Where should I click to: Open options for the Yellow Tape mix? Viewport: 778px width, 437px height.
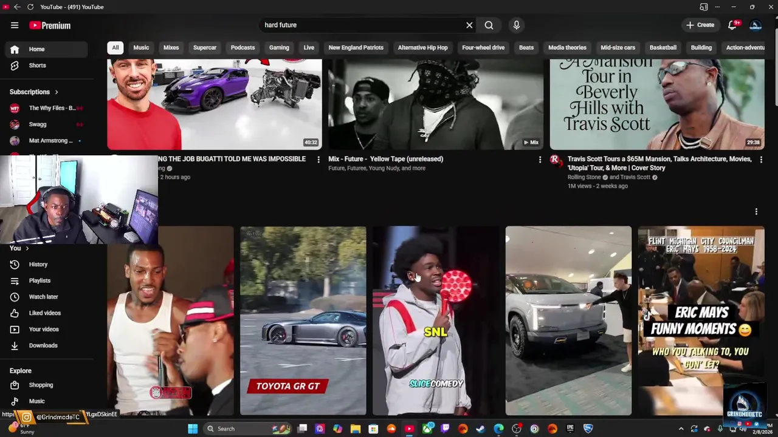click(x=540, y=159)
